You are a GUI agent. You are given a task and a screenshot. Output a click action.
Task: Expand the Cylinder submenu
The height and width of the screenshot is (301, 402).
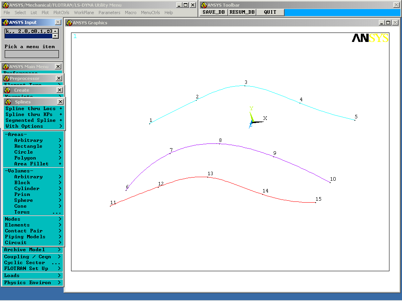pos(33,189)
